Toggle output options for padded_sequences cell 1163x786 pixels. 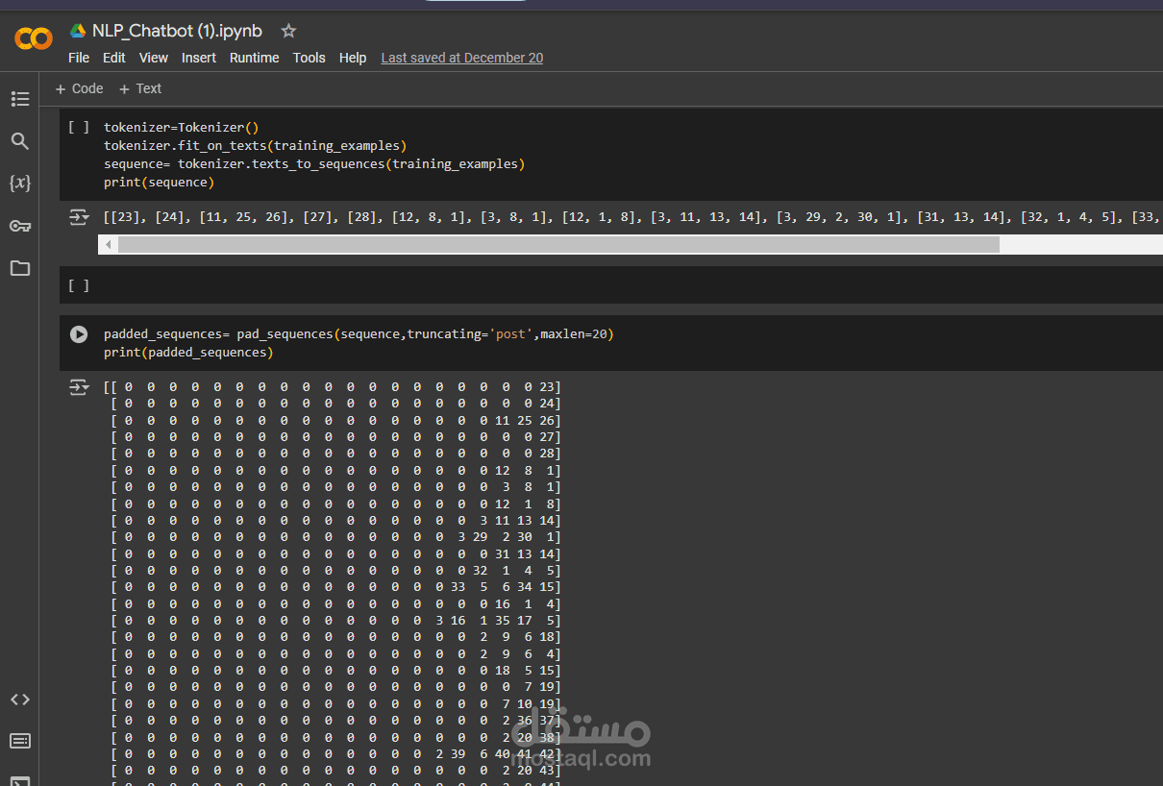[x=79, y=387]
